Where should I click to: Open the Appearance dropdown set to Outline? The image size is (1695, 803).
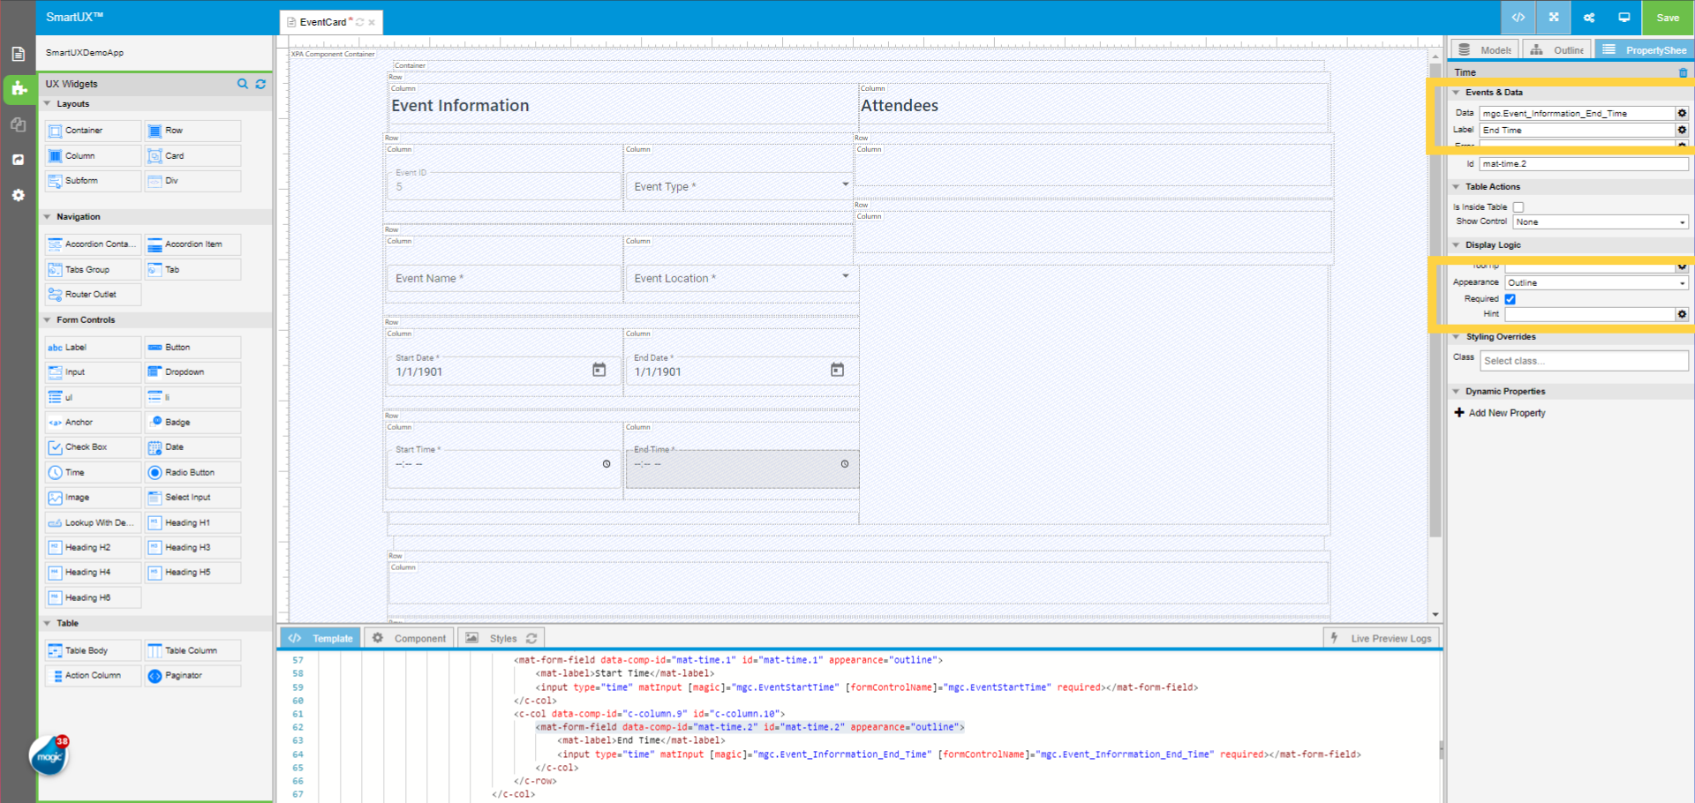point(1596,283)
